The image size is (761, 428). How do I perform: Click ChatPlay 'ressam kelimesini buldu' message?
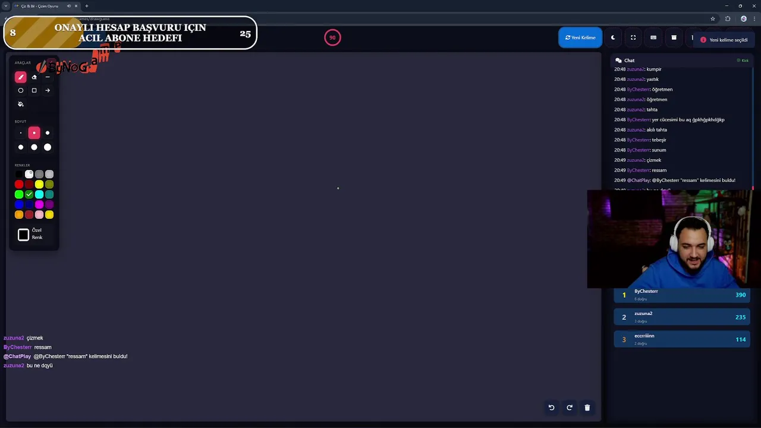(675, 180)
